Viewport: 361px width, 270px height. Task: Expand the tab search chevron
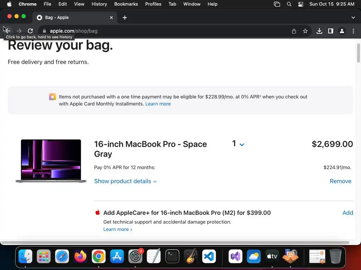[353, 18]
